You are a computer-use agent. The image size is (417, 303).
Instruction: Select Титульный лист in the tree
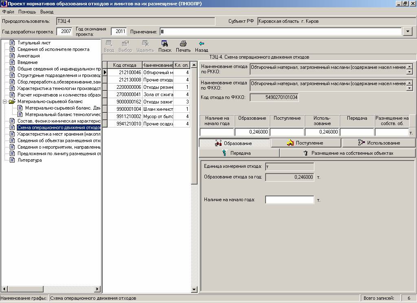pos(34,43)
